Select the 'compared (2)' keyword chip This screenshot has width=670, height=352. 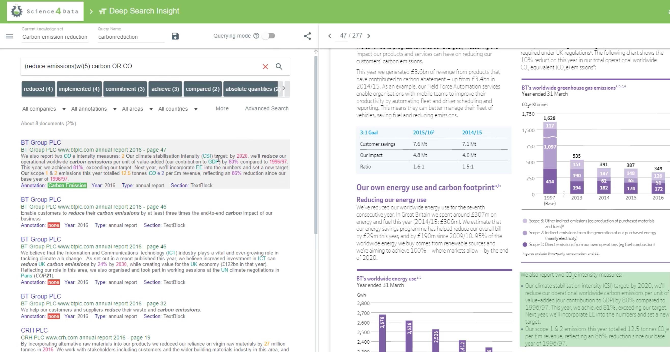tap(203, 89)
